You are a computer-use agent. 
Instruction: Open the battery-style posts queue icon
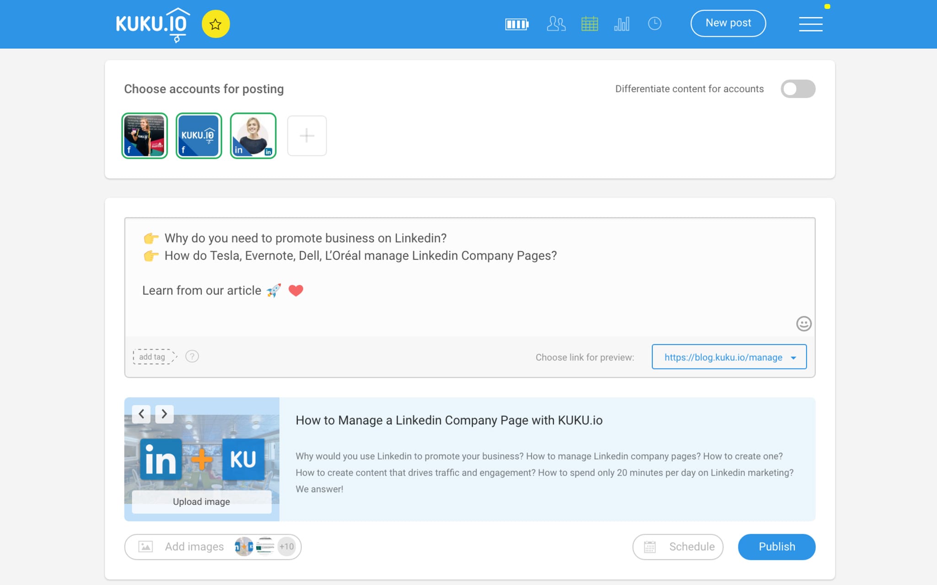[x=517, y=24]
